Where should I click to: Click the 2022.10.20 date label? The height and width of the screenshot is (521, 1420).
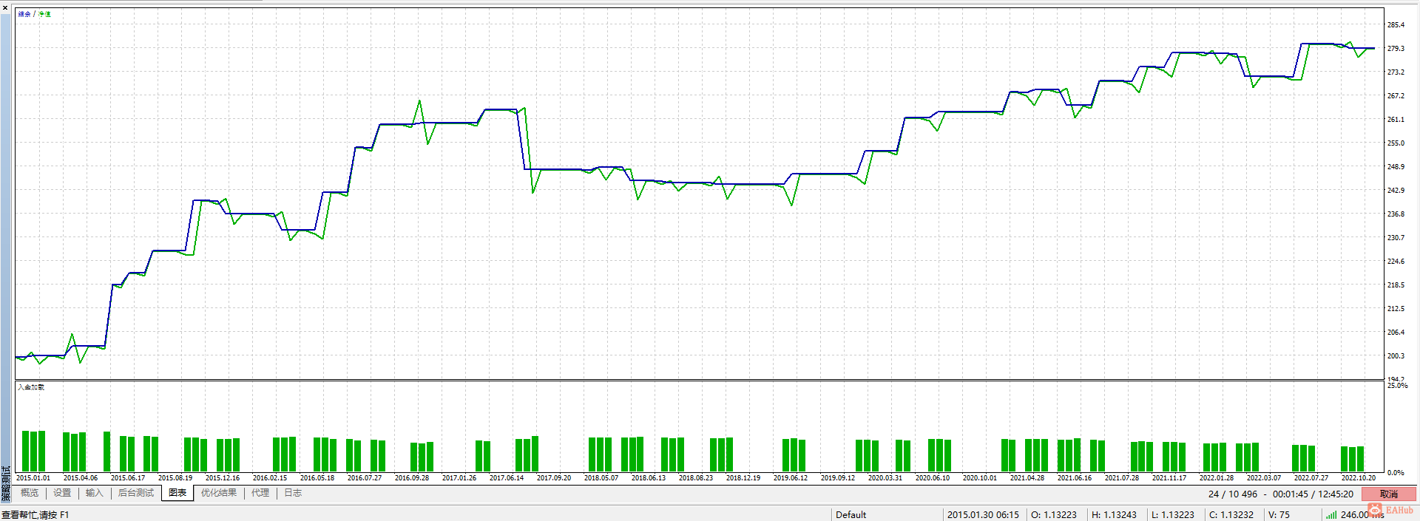1359,478
